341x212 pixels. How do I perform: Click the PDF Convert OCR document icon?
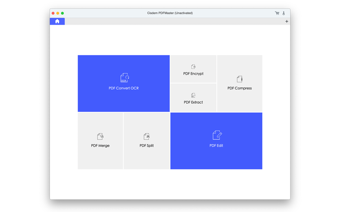click(x=124, y=78)
